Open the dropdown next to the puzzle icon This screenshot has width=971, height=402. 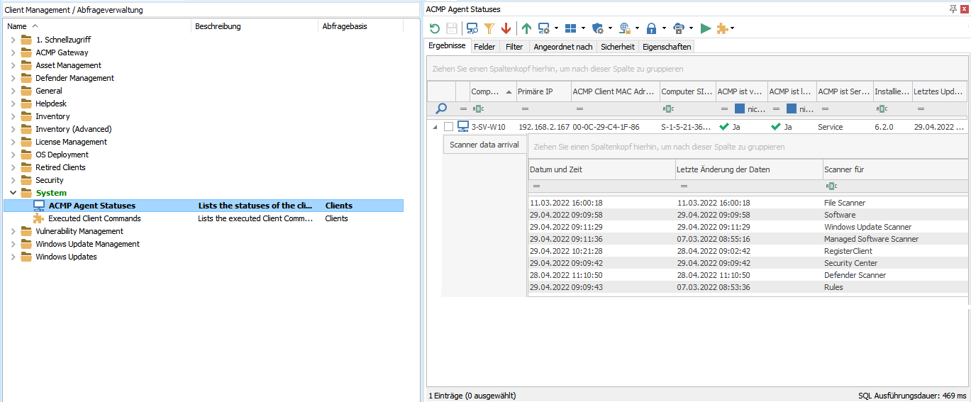point(733,28)
